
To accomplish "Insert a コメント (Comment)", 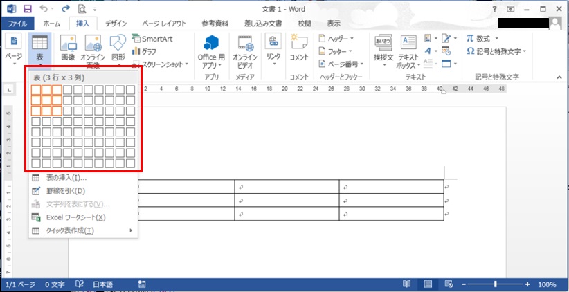I will point(299,48).
